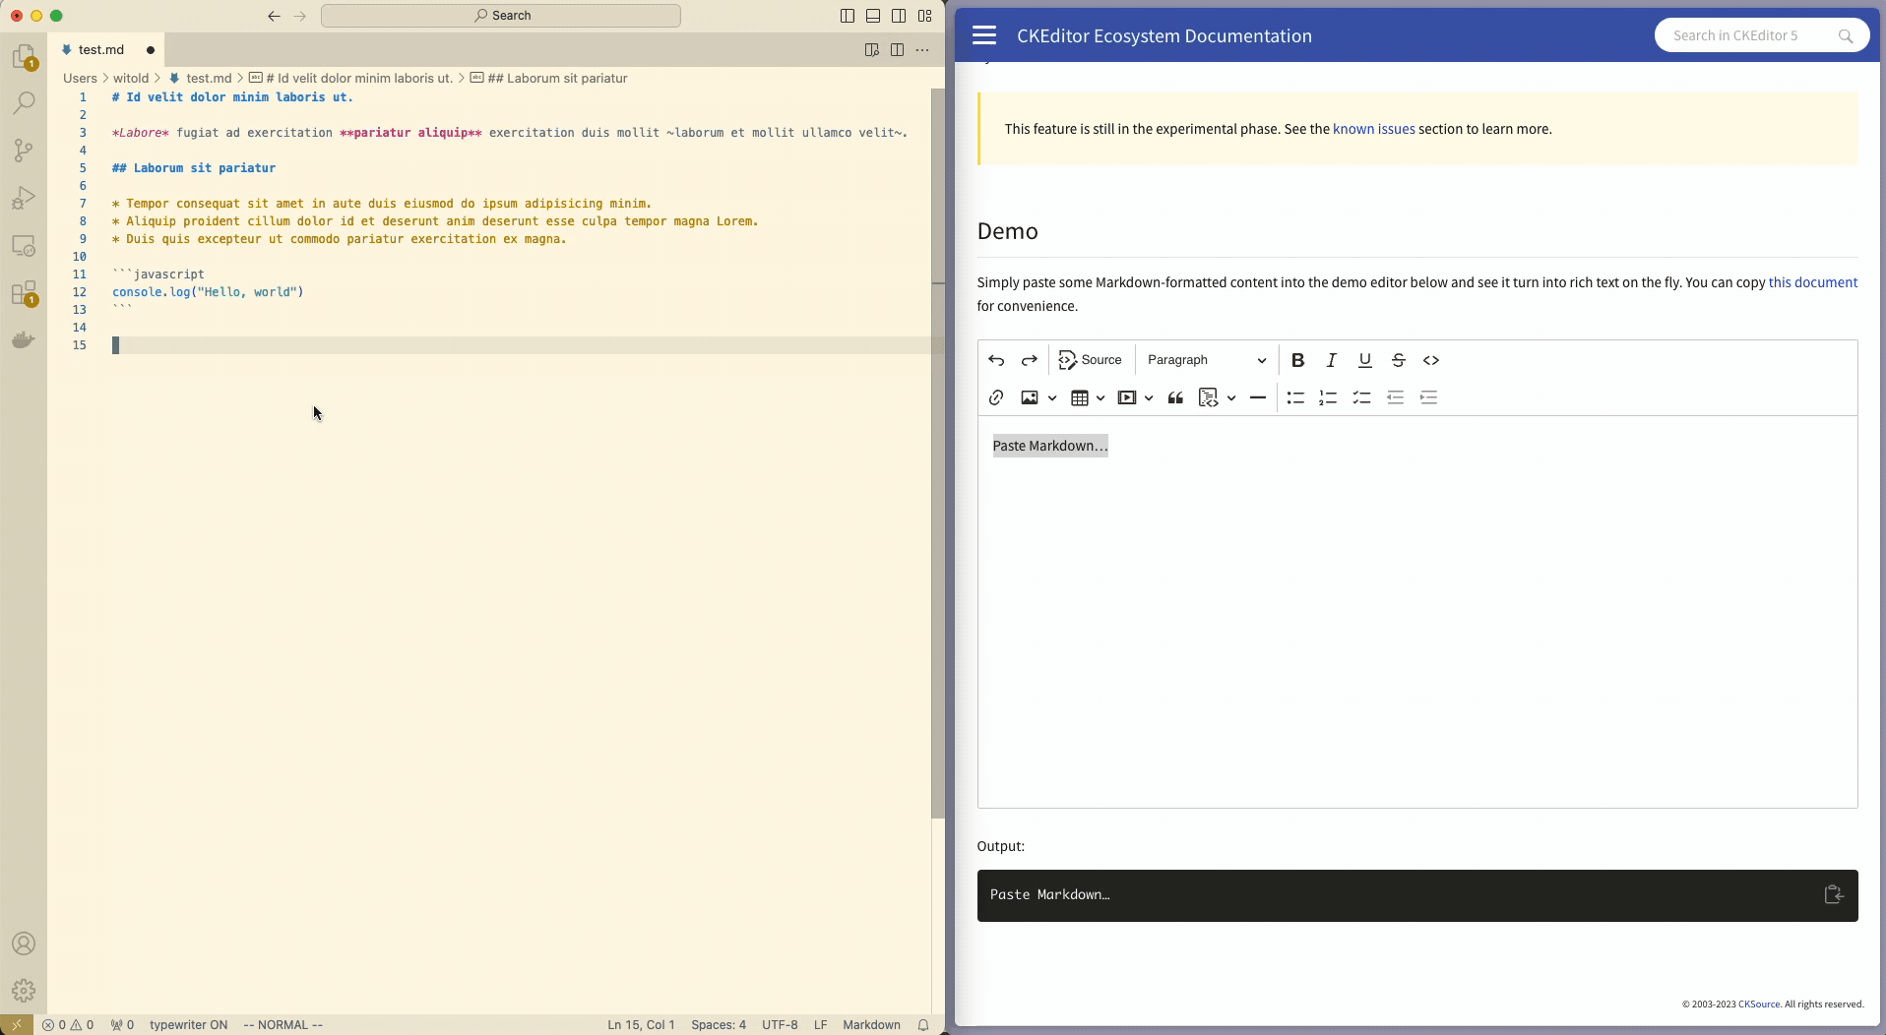Screen dimensions: 1886x1035
Task: Follow the known issues link
Action: click(x=1373, y=129)
